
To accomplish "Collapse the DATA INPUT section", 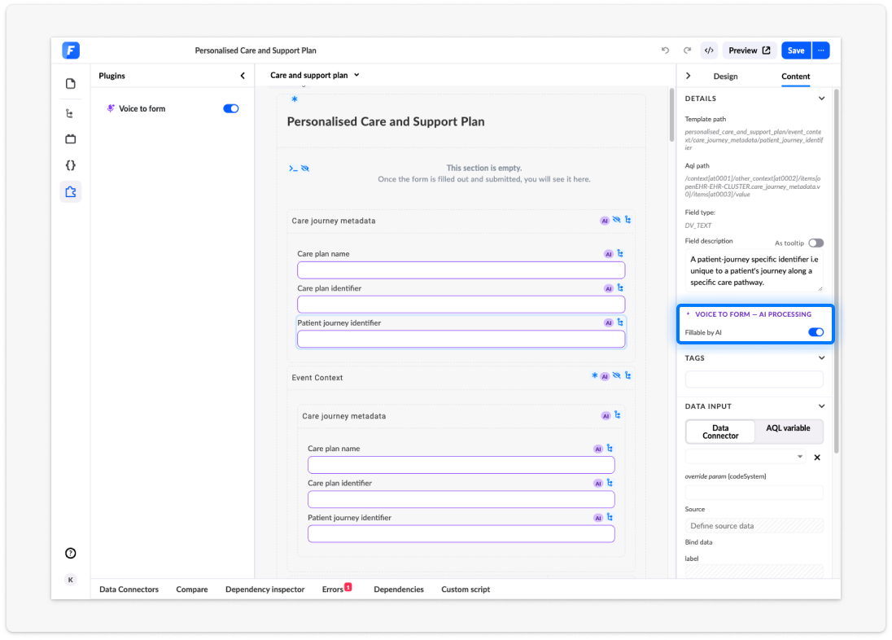I will click(x=821, y=406).
